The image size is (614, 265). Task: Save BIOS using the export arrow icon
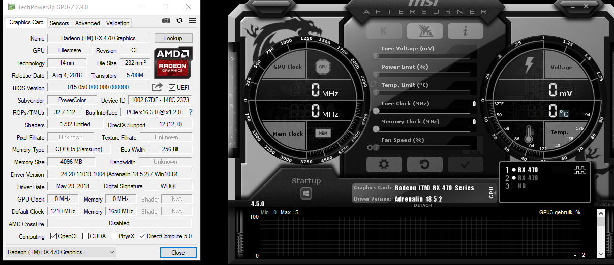point(158,87)
